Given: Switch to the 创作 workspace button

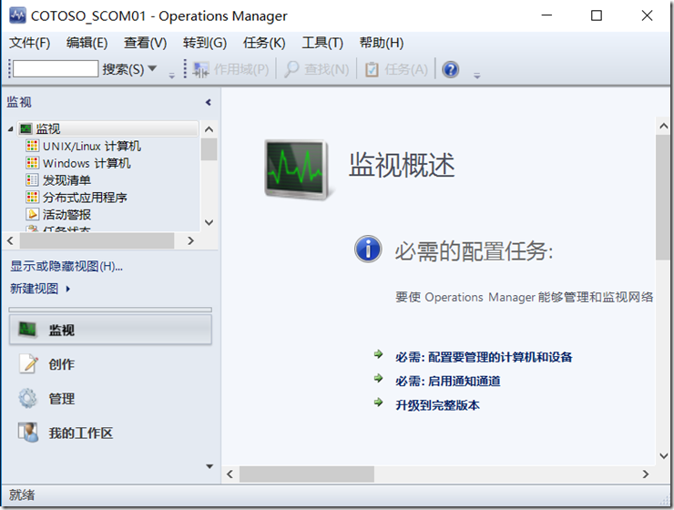Looking at the screenshot, I should (x=110, y=364).
